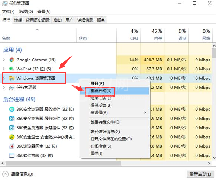This screenshot has width=216, height=180.
Task: Click the 后台进程 (49) group heading
Action: click(19, 100)
